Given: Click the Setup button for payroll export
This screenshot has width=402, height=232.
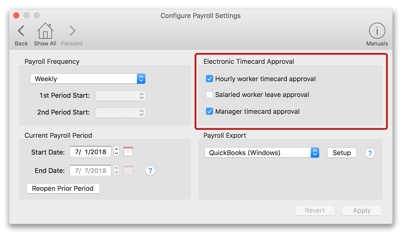Looking at the screenshot, I should pyautogui.click(x=342, y=153).
